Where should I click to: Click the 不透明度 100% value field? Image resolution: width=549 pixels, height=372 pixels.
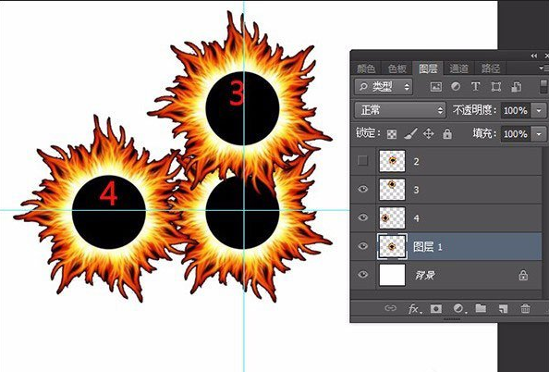[x=516, y=111]
